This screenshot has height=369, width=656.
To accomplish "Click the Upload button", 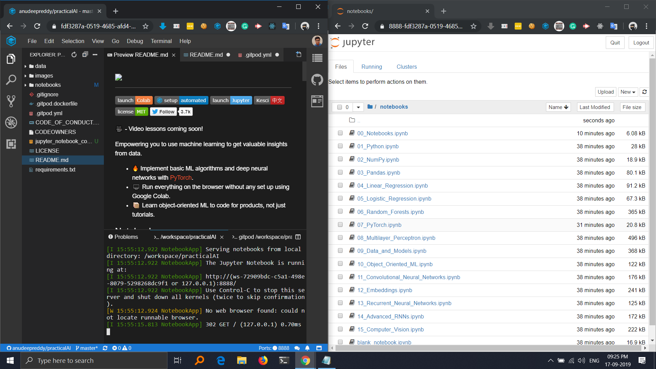I will pos(605,92).
